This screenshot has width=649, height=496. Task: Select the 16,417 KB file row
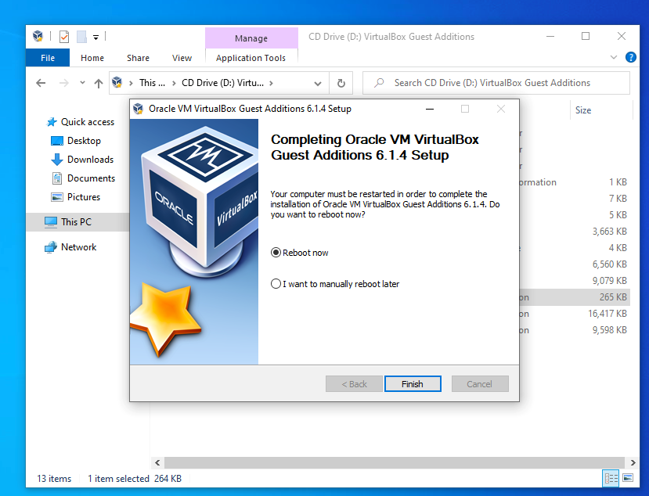(575, 314)
